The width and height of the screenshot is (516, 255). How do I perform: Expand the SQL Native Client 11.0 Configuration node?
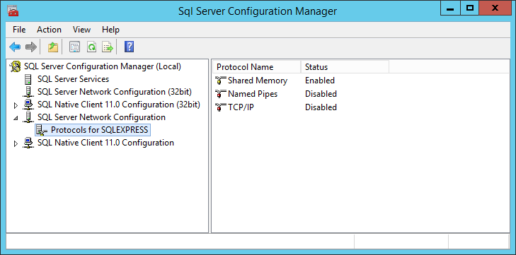(x=16, y=143)
